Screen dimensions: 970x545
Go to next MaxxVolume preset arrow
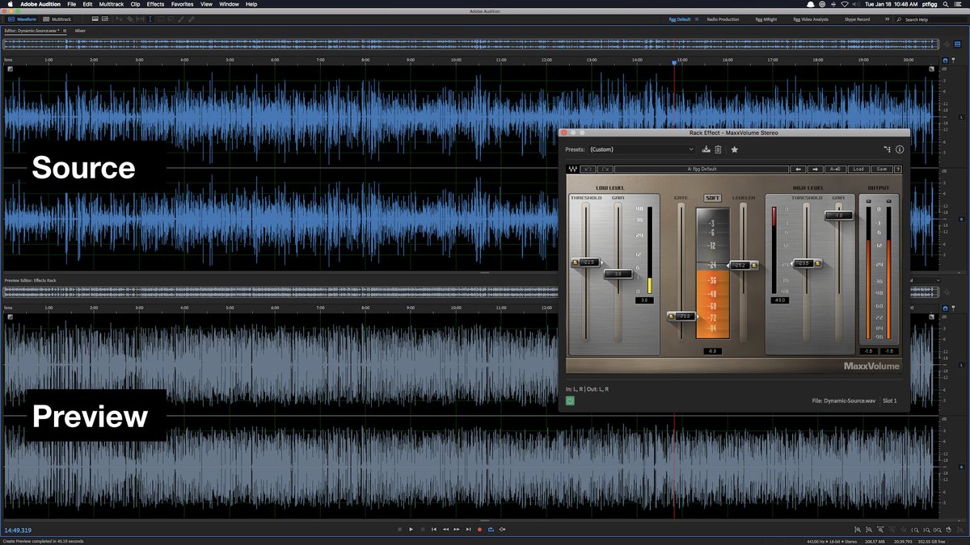(816, 170)
